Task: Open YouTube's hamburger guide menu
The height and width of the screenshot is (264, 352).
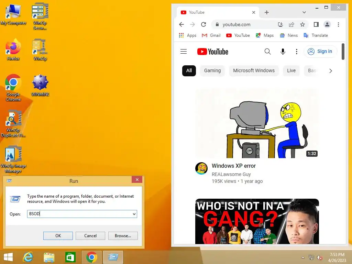Action: (184, 52)
